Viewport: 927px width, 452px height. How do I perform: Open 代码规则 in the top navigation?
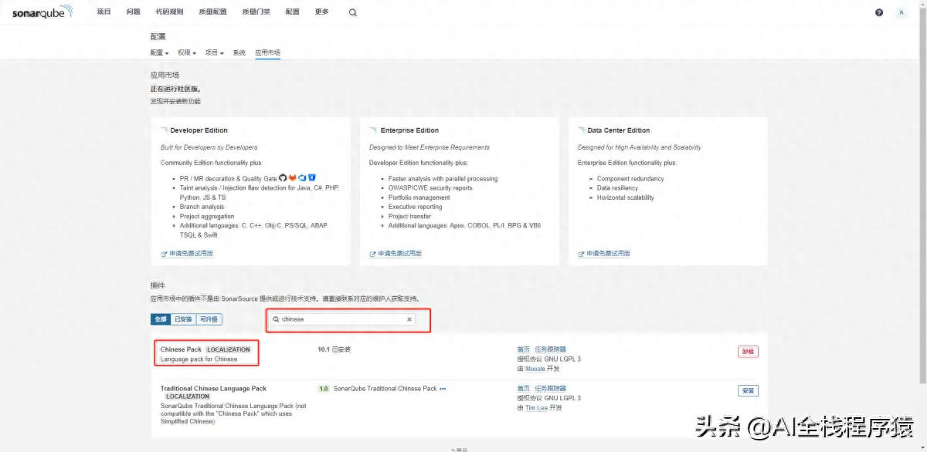[x=169, y=12]
